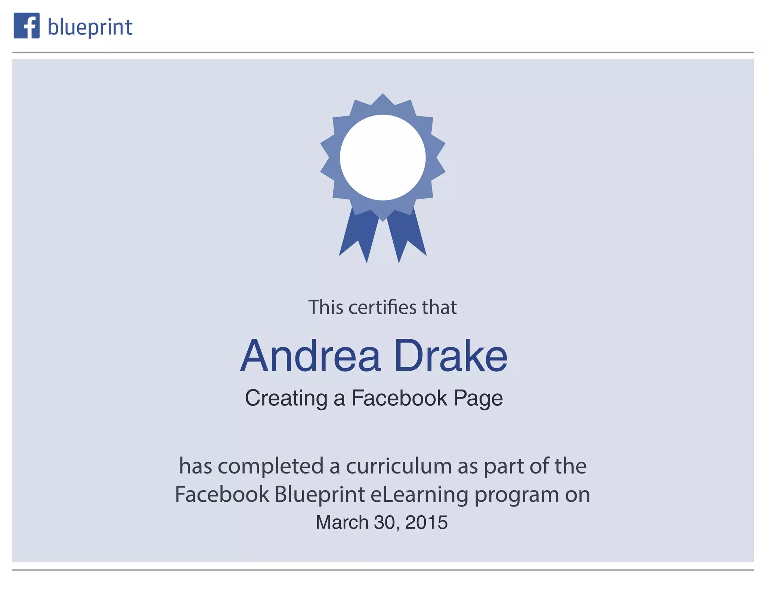This screenshot has height=591, width=765.
Task: Click the top horizontal divider line
Action: click(x=382, y=53)
